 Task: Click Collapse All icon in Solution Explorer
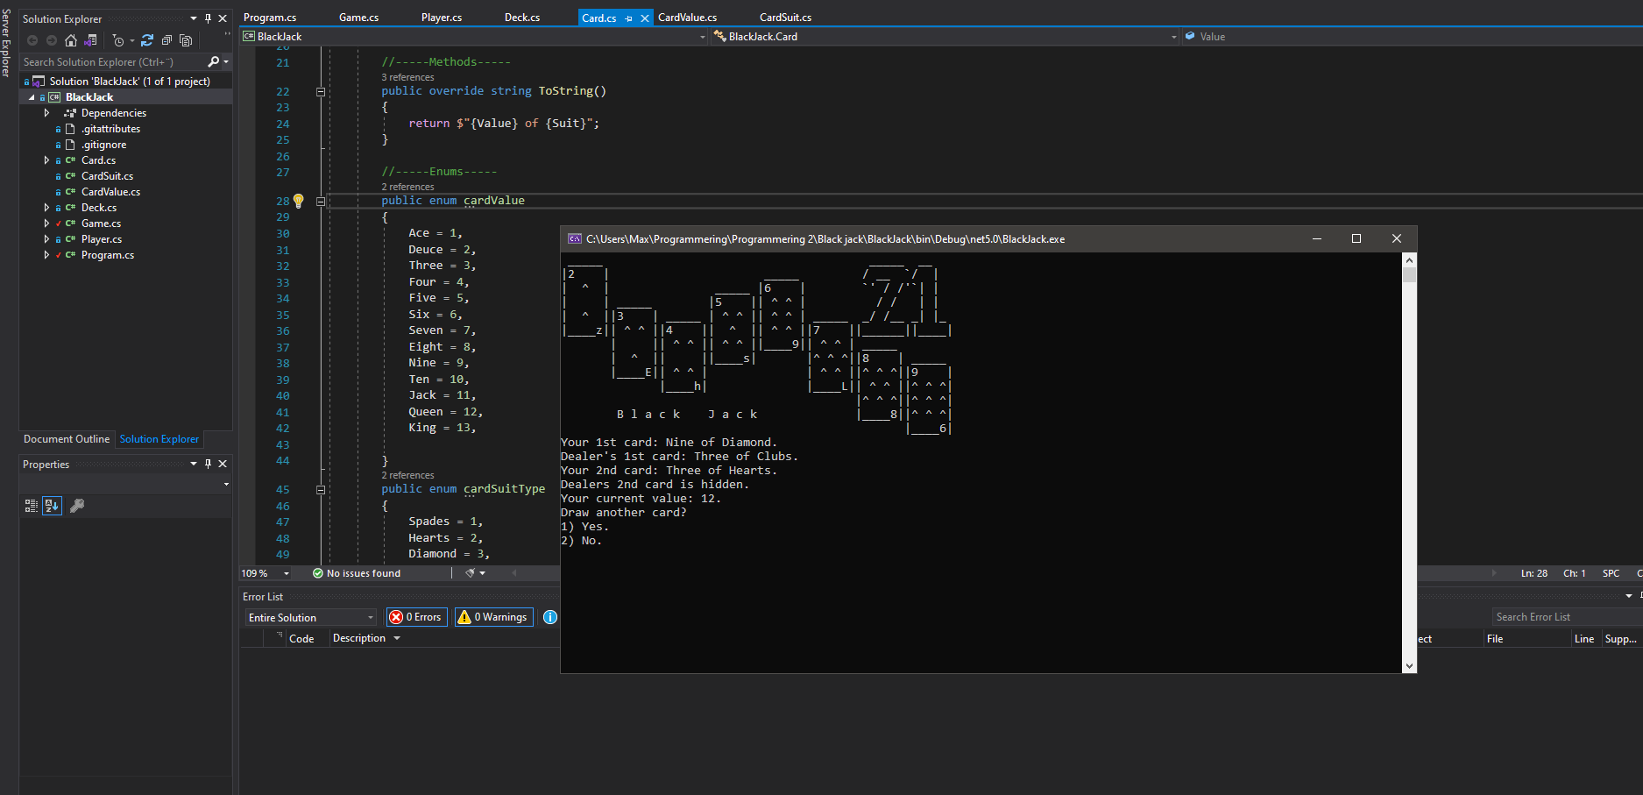pyautogui.click(x=166, y=40)
